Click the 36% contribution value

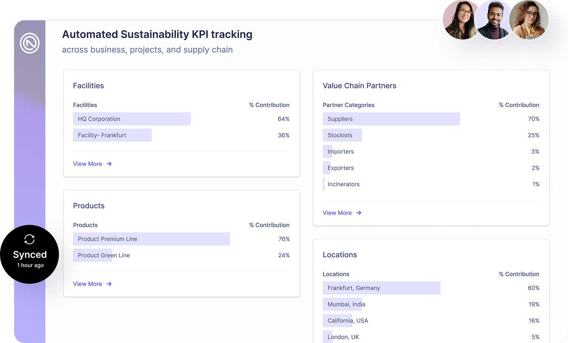284,135
